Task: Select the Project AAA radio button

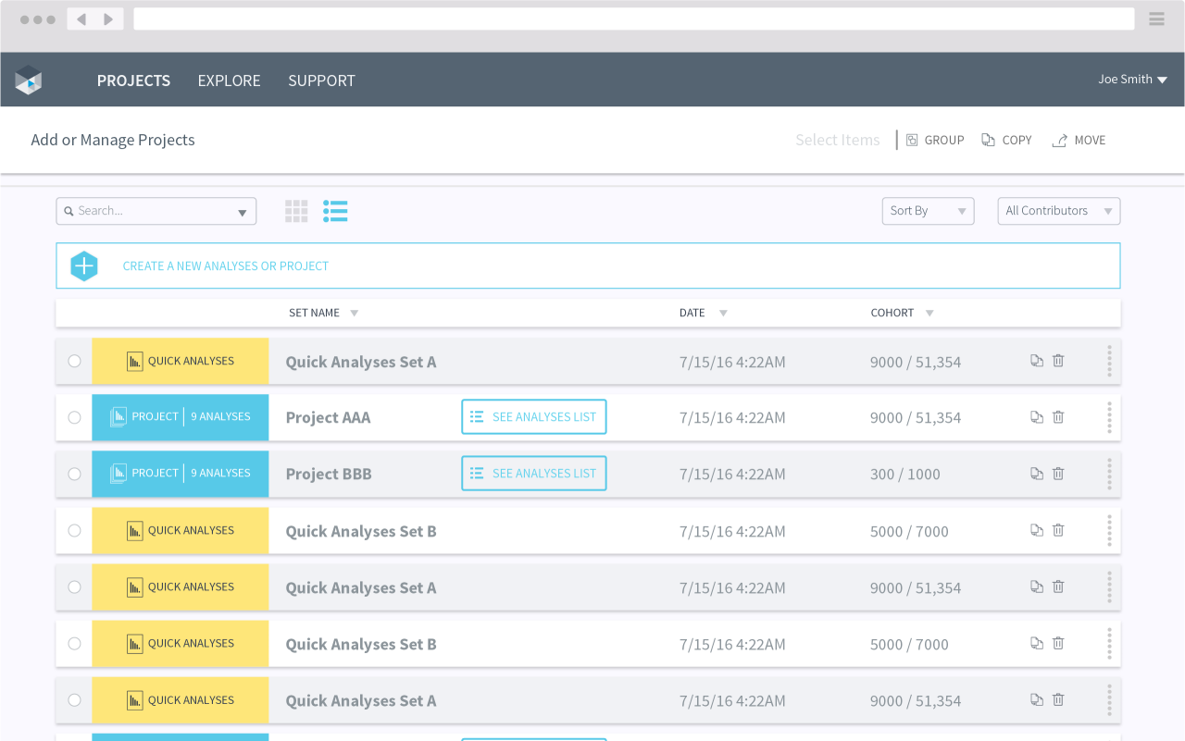Action: (x=74, y=417)
